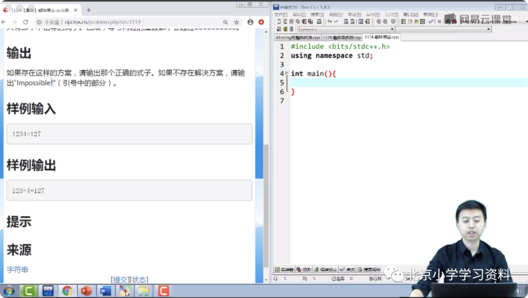Click zoom magnifier icon in address bar
Screen dimensions: 528x298
pyautogui.click(x=225, y=22)
